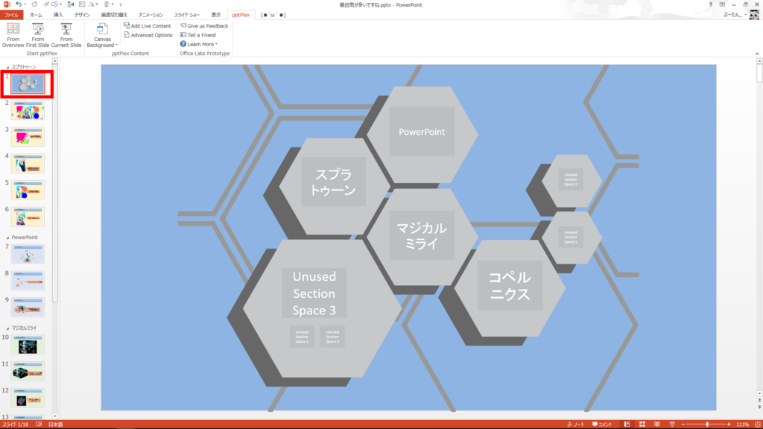Click Tell a Friend
Screen dimensions: 763x429
coord(198,35)
